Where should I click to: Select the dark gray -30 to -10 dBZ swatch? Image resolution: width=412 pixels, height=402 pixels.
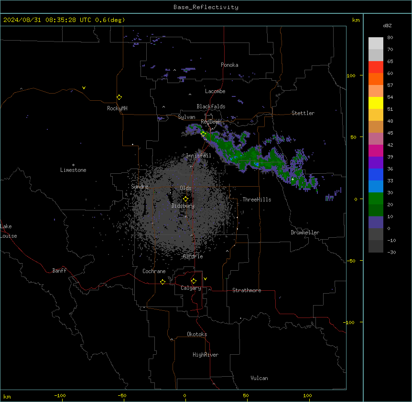tap(376, 246)
